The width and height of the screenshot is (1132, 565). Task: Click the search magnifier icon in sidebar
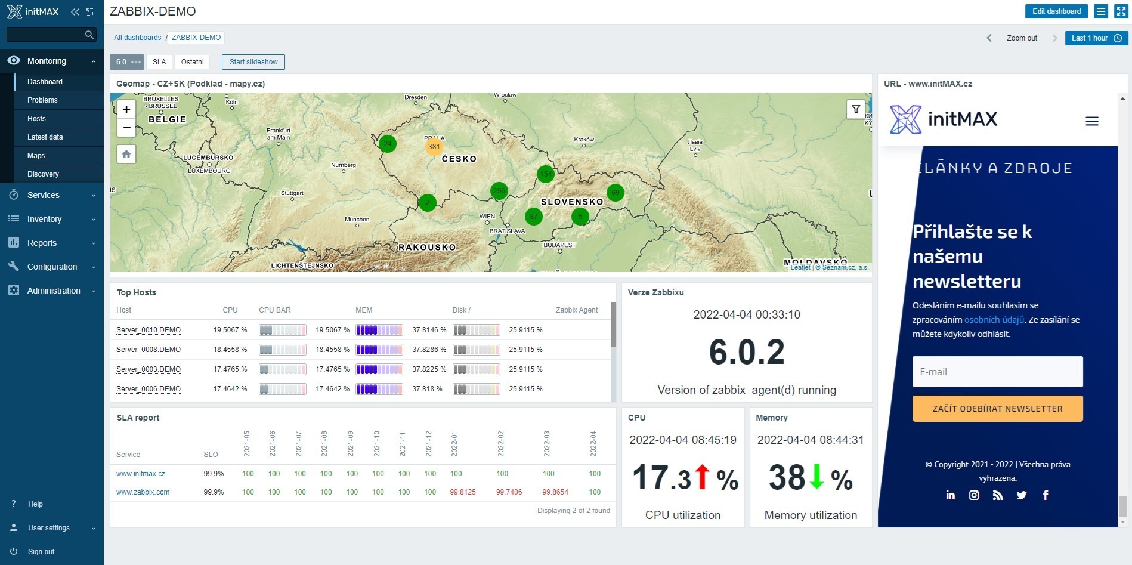coord(89,35)
